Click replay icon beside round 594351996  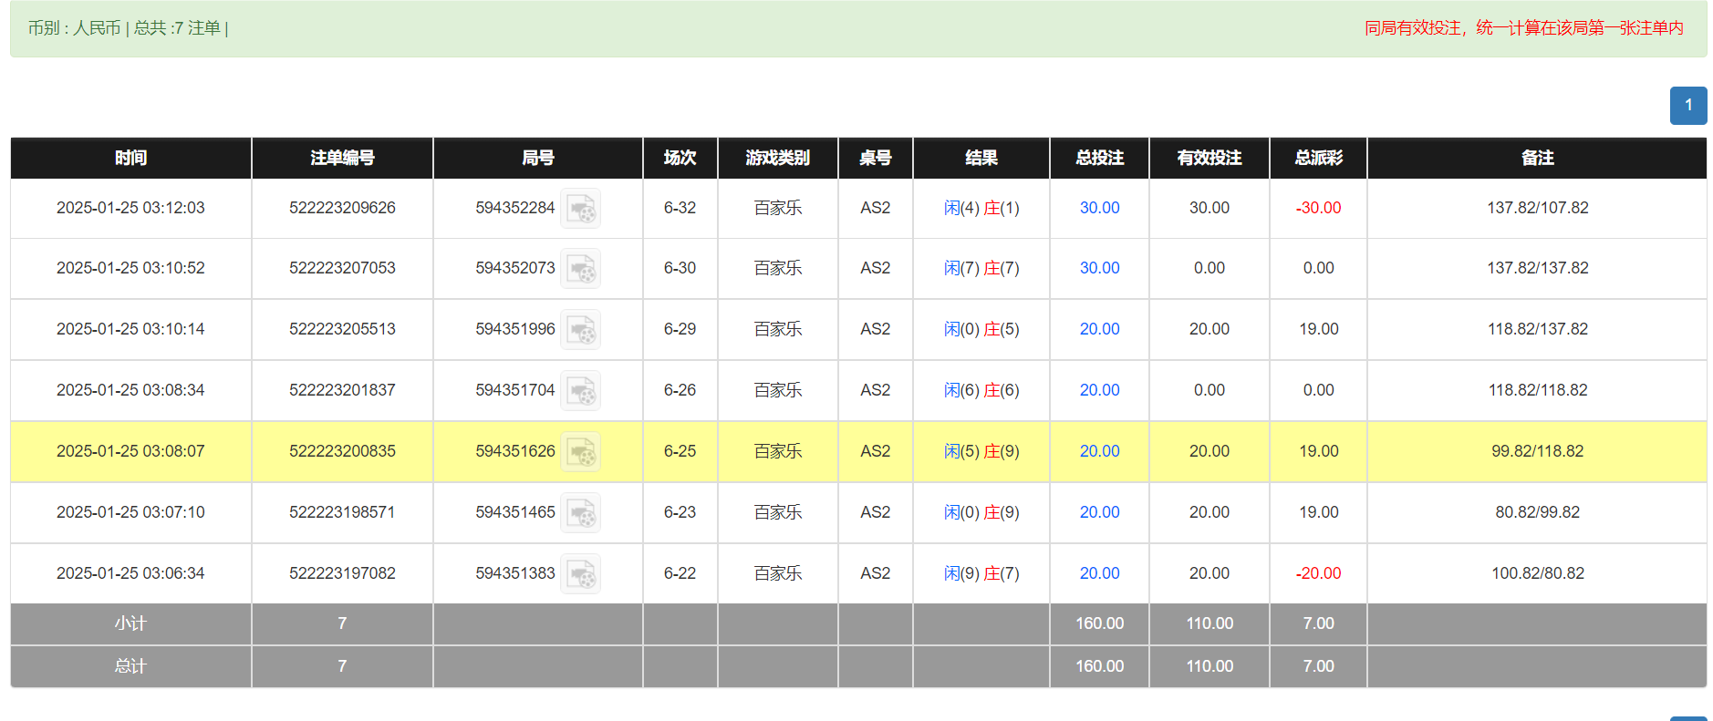(580, 330)
